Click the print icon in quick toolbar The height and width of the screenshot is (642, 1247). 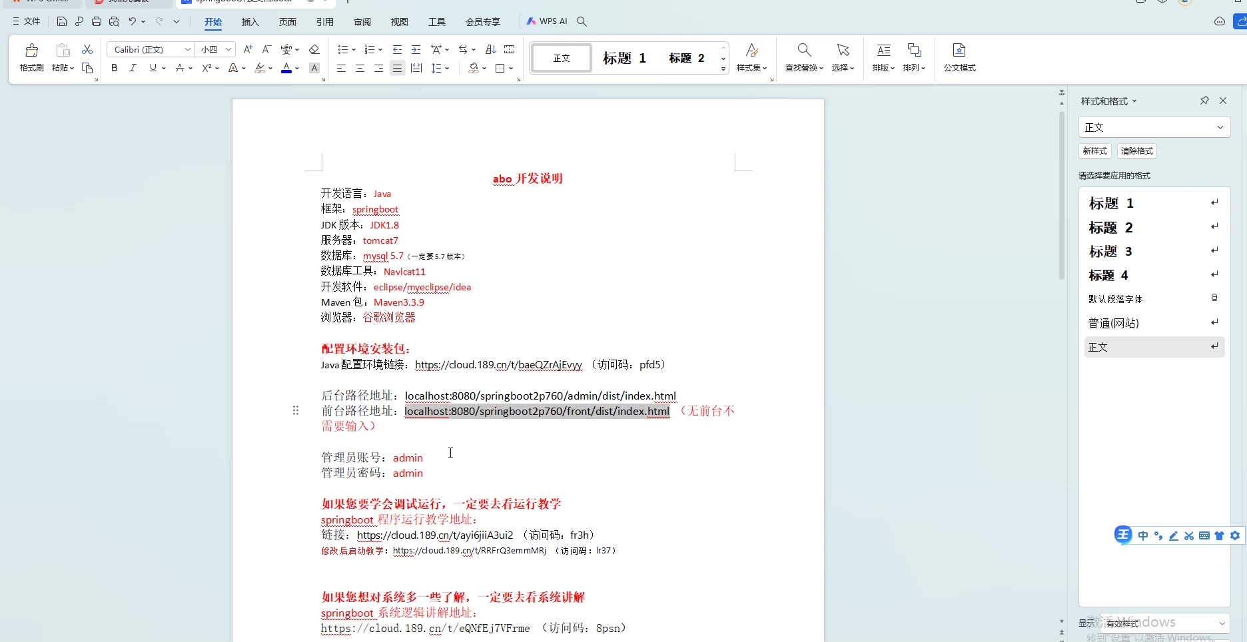(x=97, y=21)
